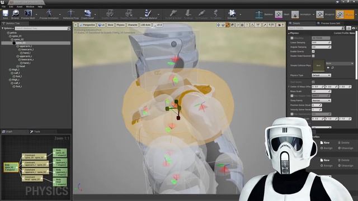Browse to physical material with magnifier icon
This screenshot has height=201, width=358.
tap(333, 68)
